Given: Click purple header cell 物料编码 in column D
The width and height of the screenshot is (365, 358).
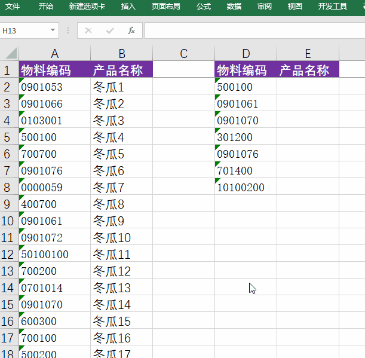Looking at the screenshot, I should point(246,70).
